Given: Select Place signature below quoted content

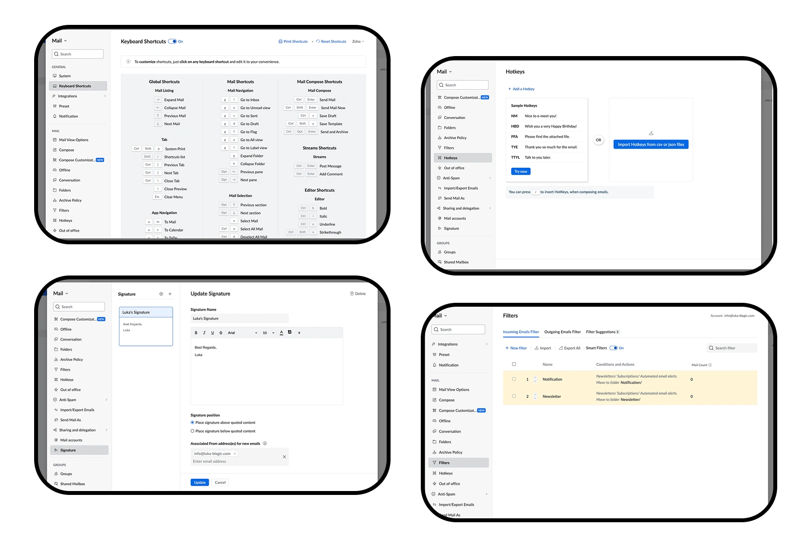Looking at the screenshot, I should (192, 431).
